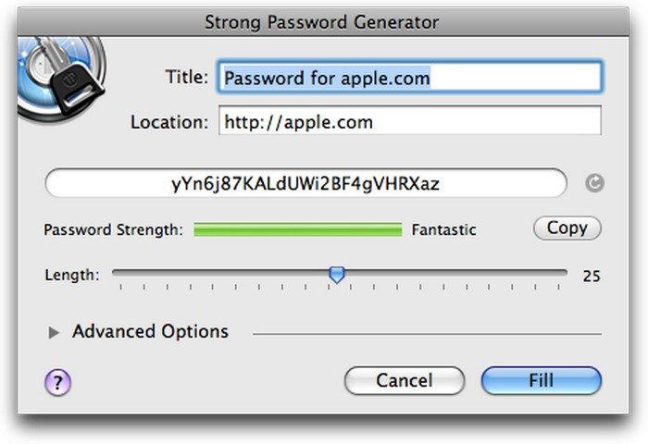Click the green Password Strength bar
The image size is (648, 444).
[x=297, y=228]
